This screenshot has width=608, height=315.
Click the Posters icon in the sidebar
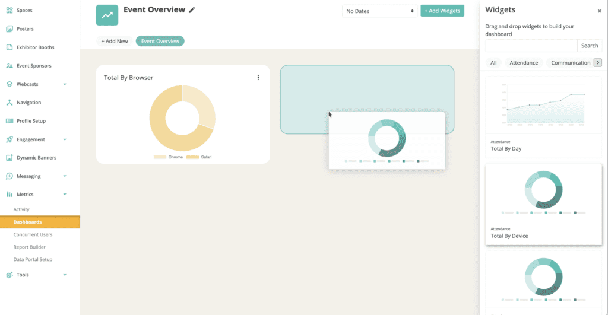coord(9,29)
